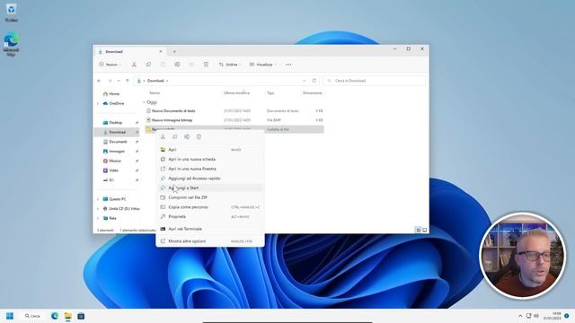This screenshot has height=323, width=575.
Task: Click the Copy icon in the context menu
Action: 175,136
